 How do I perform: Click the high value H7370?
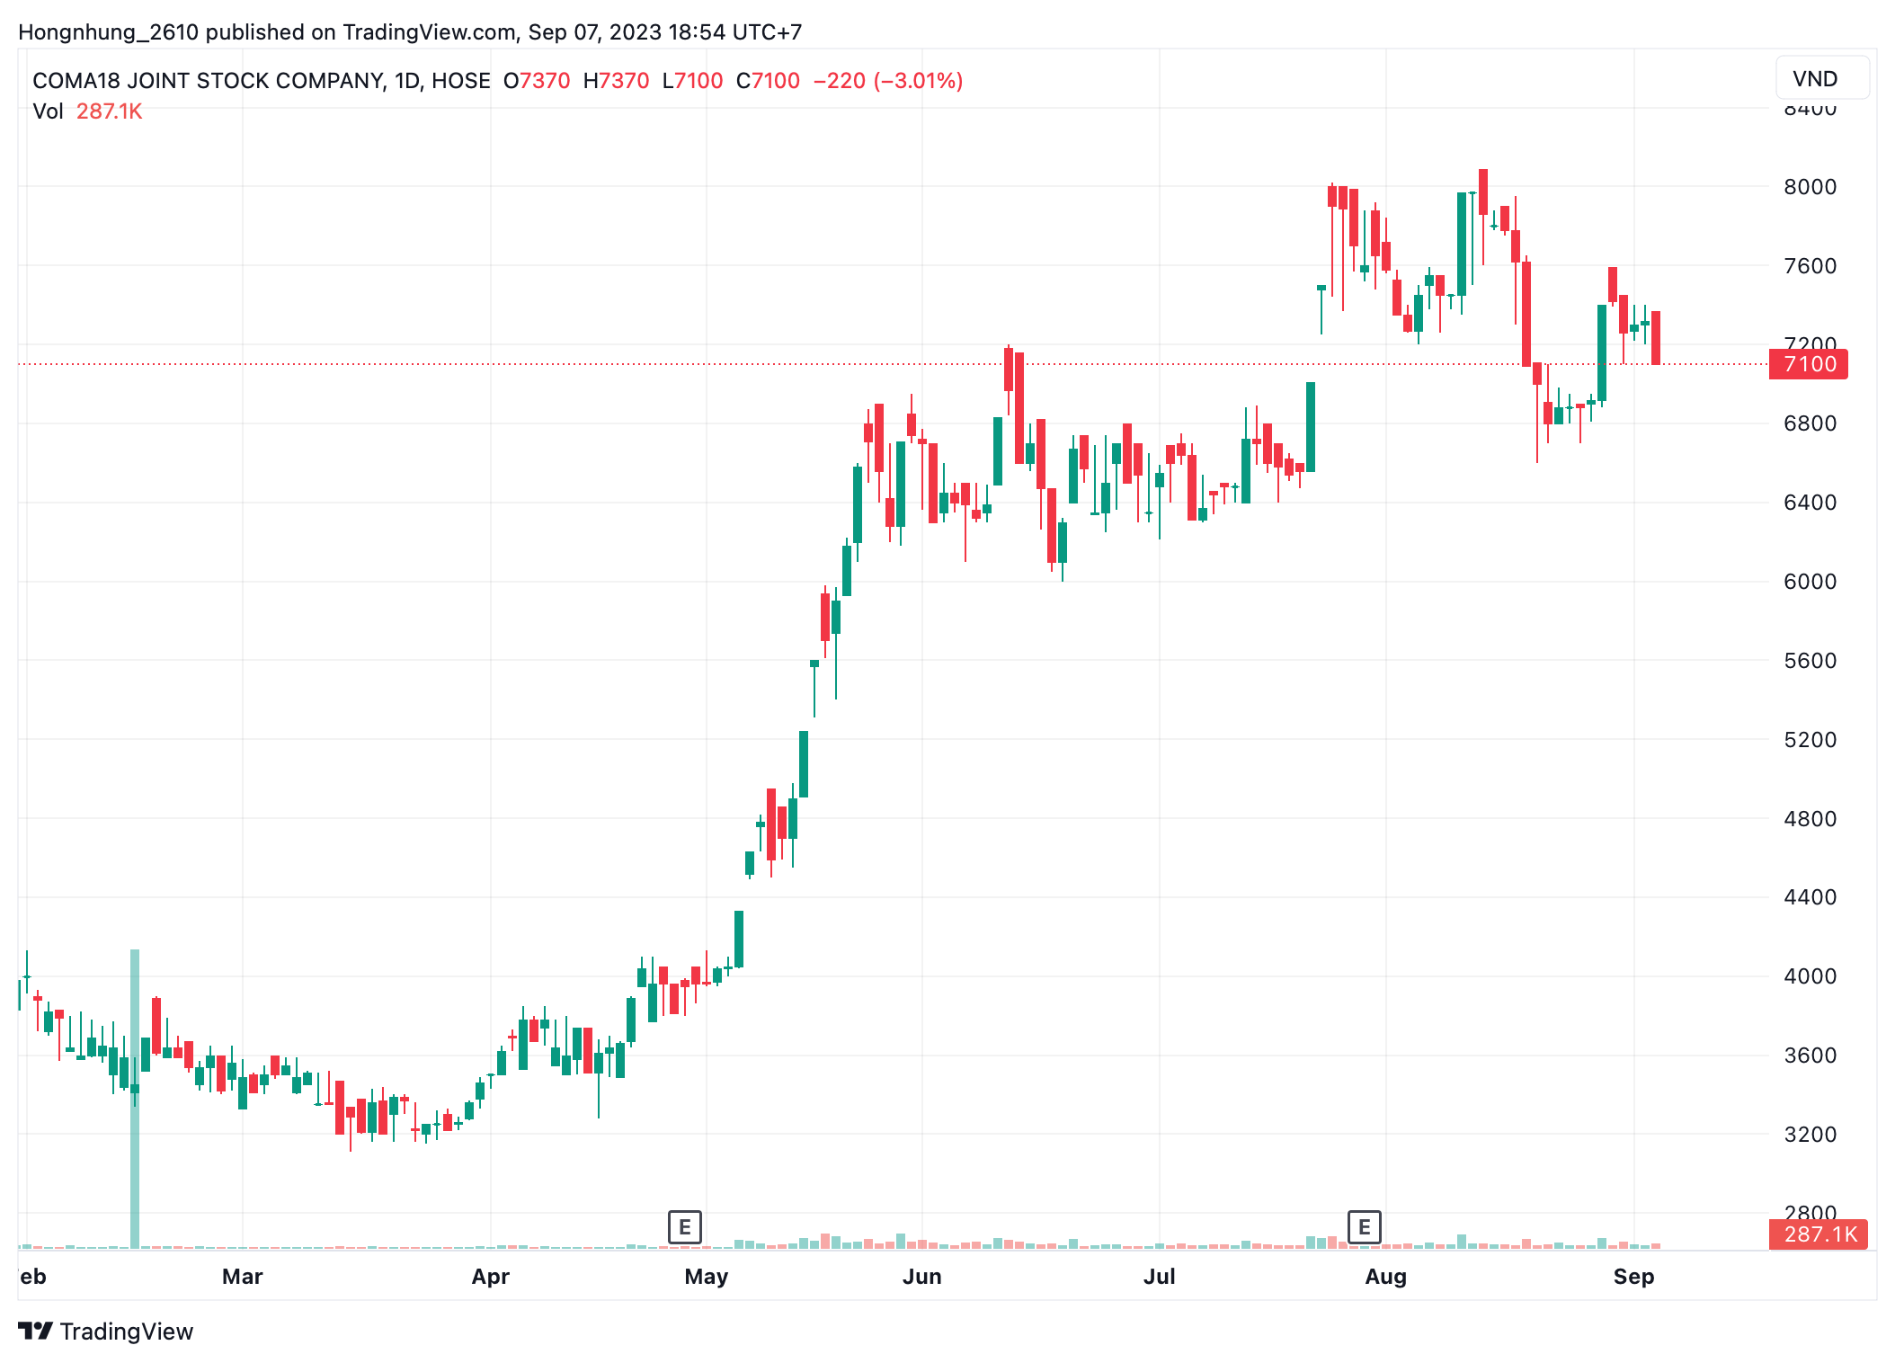[616, 81]
